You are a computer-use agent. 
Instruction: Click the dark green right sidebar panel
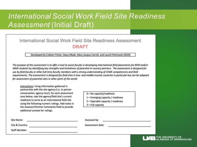[177, 77]
